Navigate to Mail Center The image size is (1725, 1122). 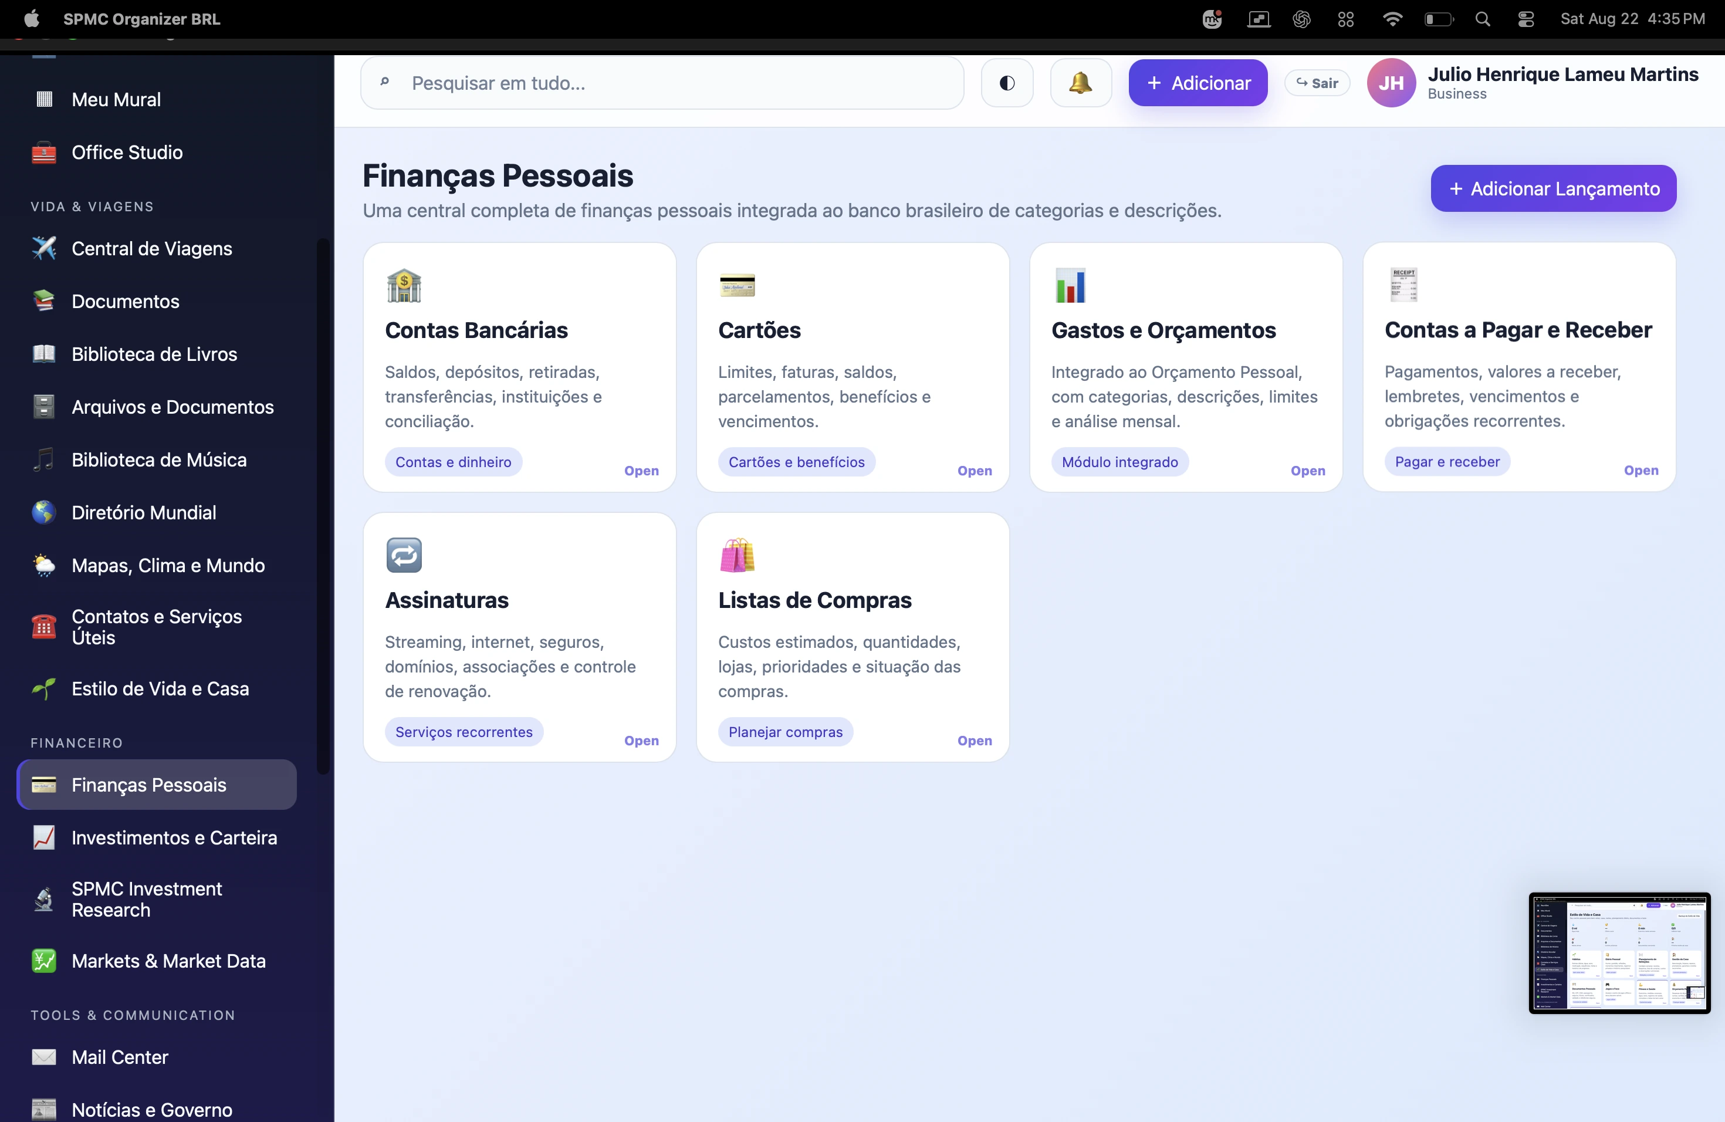pyautogui.click(x=157, y=1057)
